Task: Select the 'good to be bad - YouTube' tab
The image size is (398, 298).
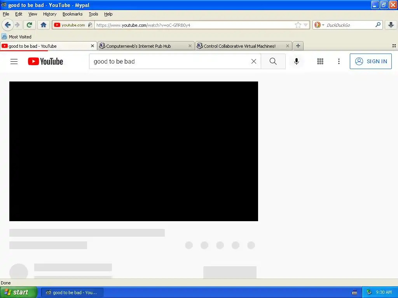Action: pyautogui.click(x=48, y=46)
